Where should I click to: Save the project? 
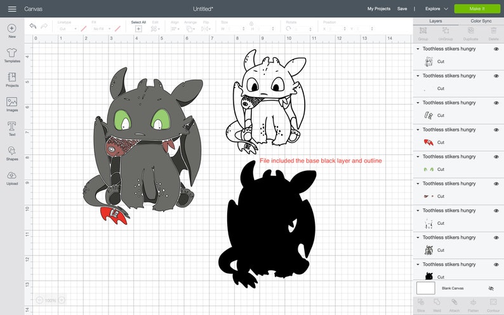tap(402, 9)
